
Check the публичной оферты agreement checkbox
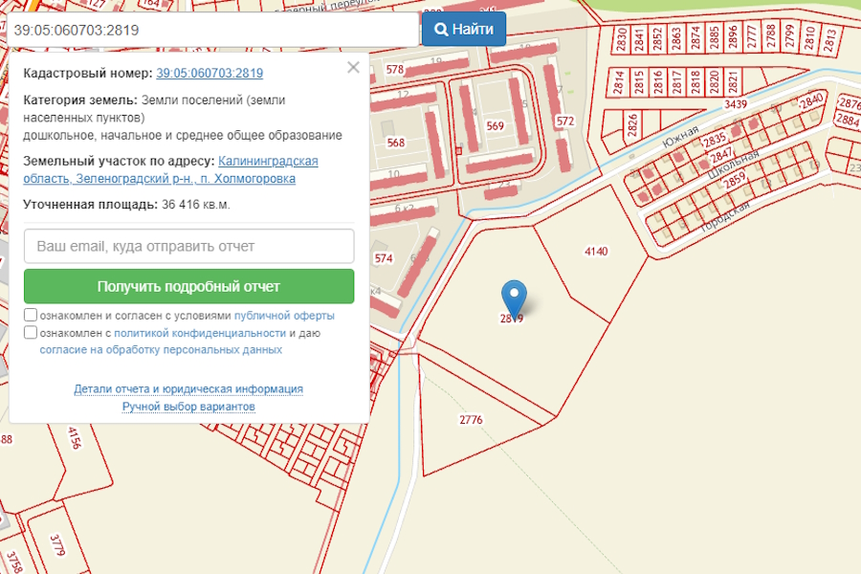(x=31, y=315)
